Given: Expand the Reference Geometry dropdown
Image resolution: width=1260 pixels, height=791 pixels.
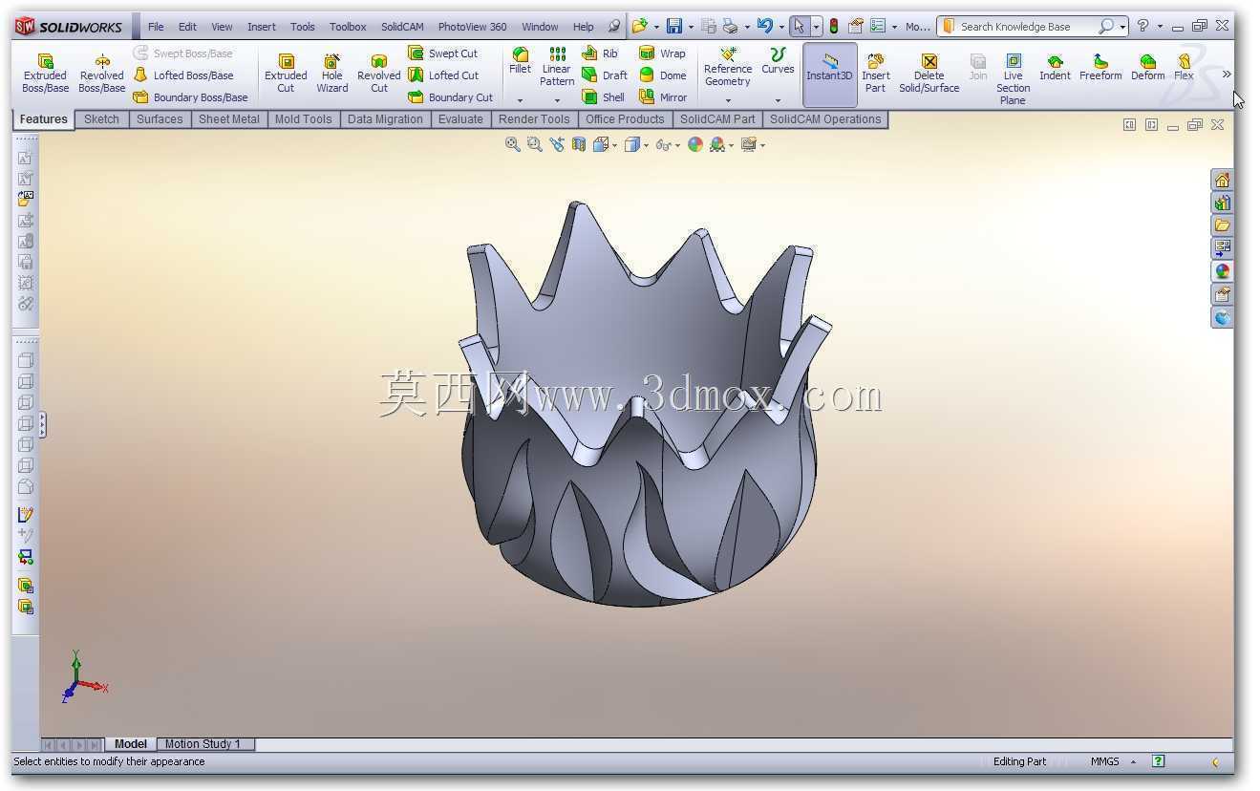Looking at the screenshot, I should (728, 99).
